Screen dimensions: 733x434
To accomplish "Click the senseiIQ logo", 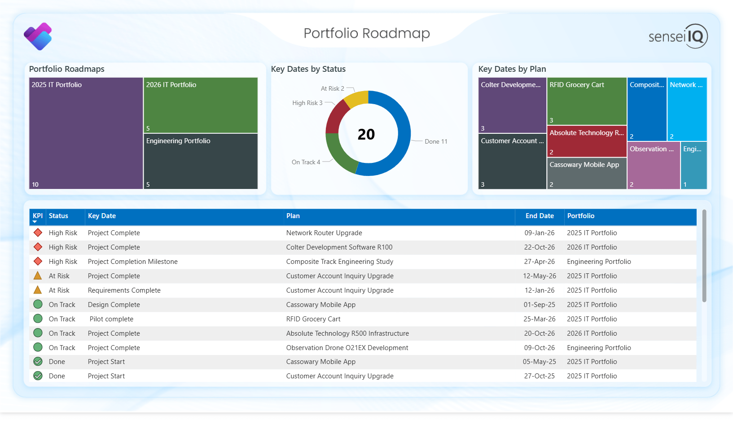I will pyautogui.click(x=678, y=36).
